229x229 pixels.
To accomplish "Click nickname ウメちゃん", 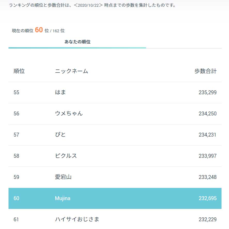I will click(69, 114).
